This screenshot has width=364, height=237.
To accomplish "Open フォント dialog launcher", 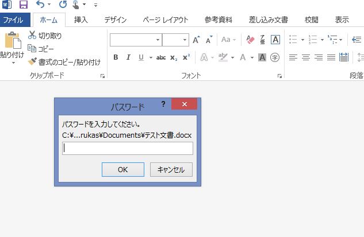I will click(279, 76).
